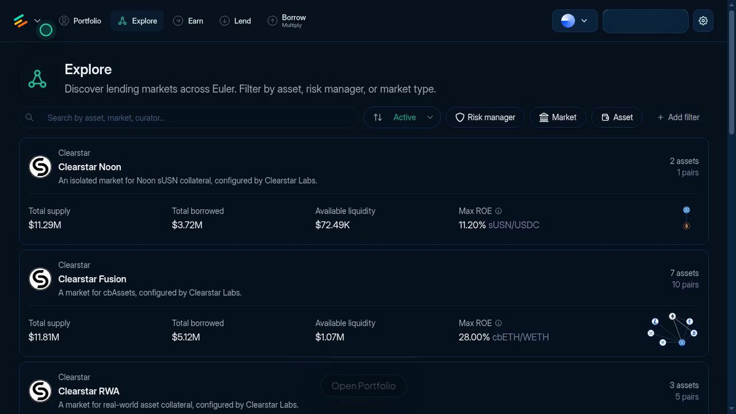The image size is (736, 414).
Task: Click the Clearstar Fusion logo
Action: pos(40,279)
